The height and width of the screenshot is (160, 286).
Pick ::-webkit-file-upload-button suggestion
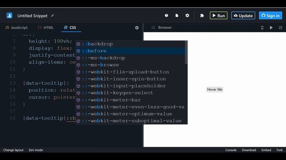130,72
